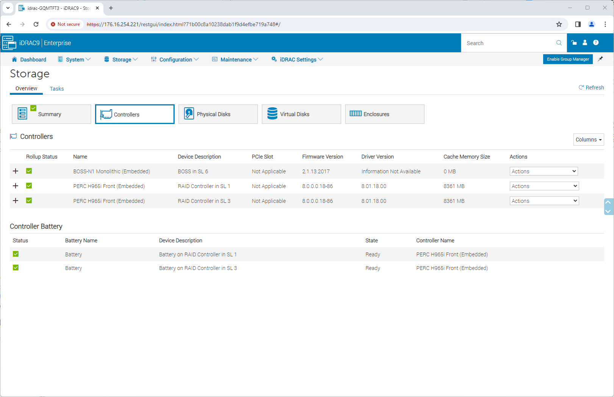Click the pin icon beside Group Manager
The height and width of the screenshot is (397, 614).
[x=600, y=59]
